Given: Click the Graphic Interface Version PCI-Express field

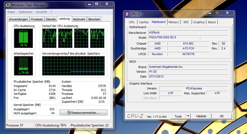Looking at the screenshot, I should tap(194, 88).
